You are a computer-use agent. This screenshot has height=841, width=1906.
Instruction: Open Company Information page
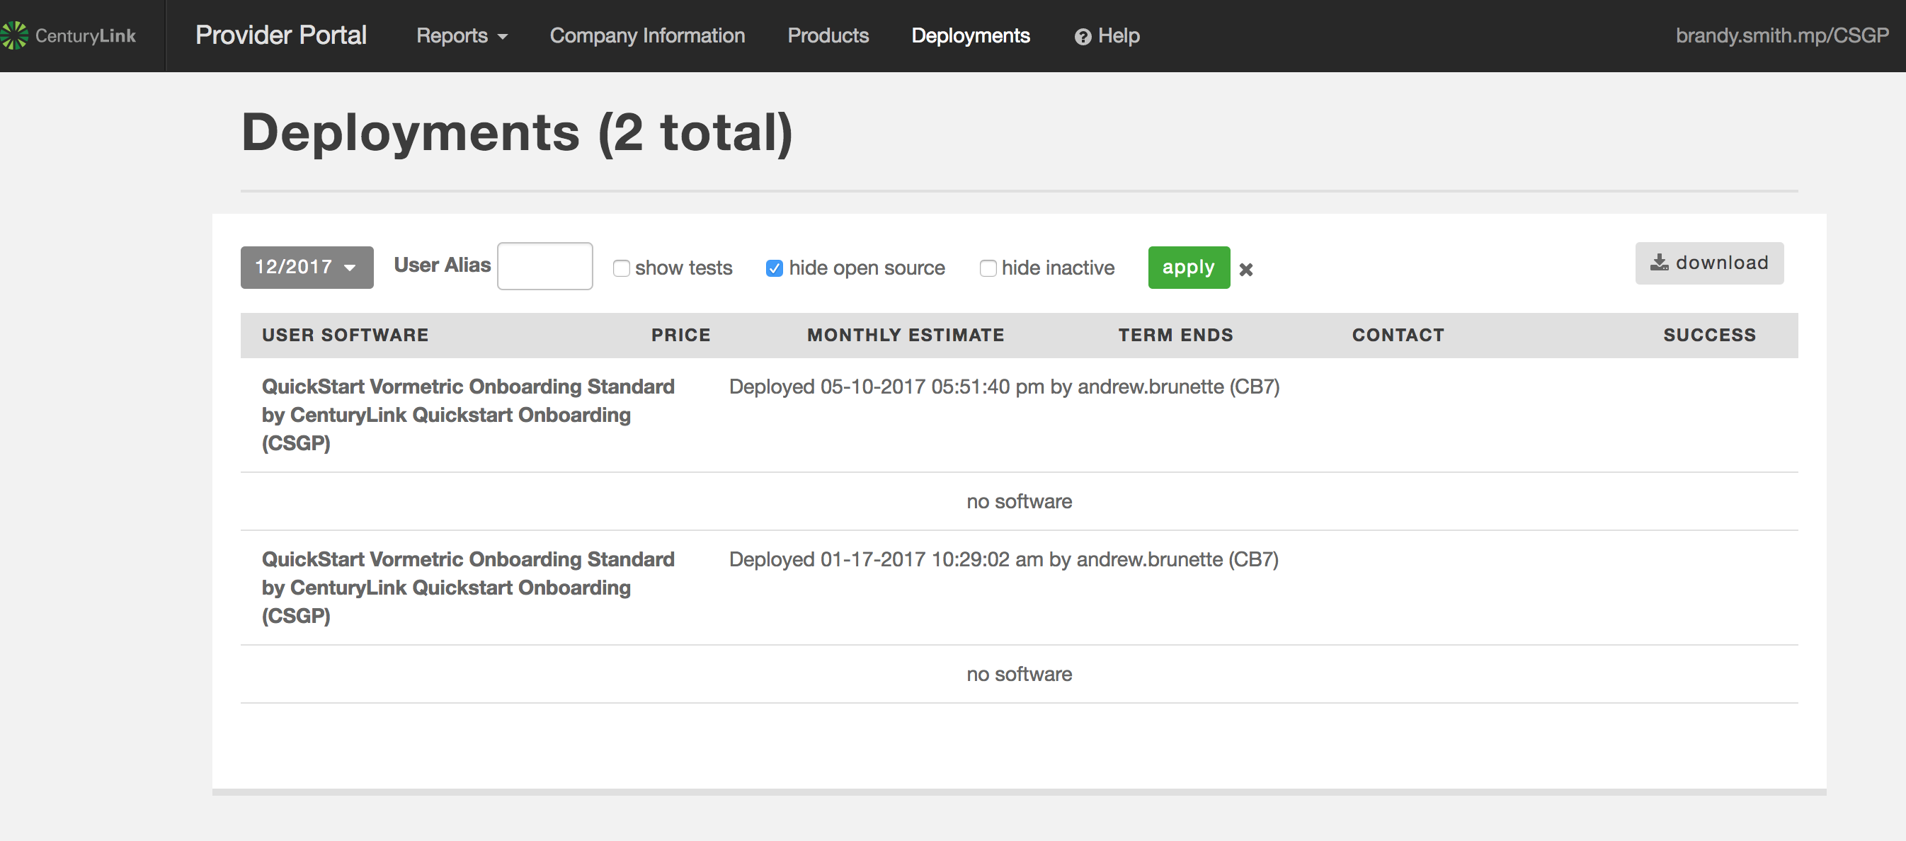pyautogui.click(x=646, y=35)
